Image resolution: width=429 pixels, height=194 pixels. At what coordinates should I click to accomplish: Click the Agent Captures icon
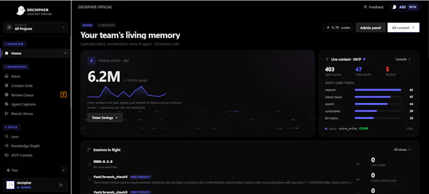coord(6,104)
